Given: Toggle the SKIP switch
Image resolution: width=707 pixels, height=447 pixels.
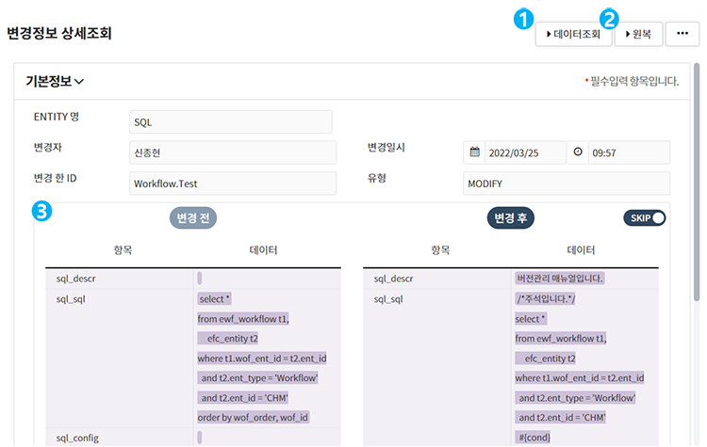Looking at the screenshot, I should [x=645, y=217].
